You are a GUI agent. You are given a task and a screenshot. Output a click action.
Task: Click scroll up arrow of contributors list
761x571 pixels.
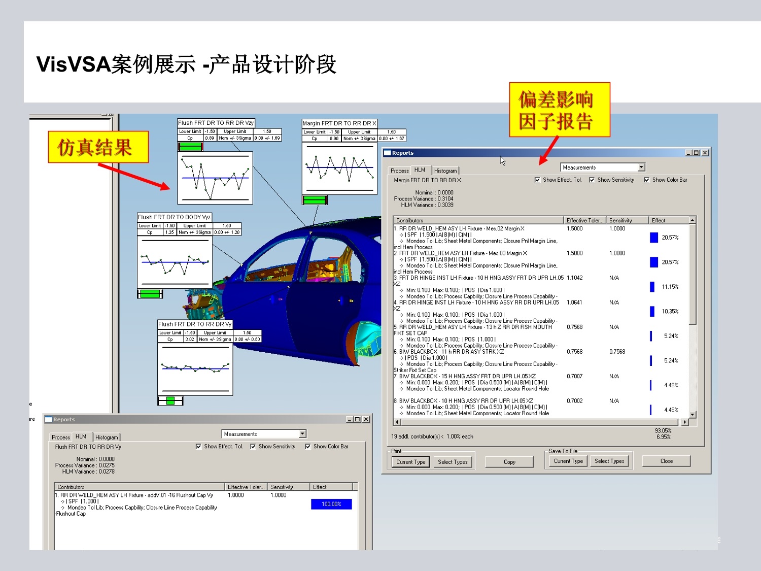point(693,220)
